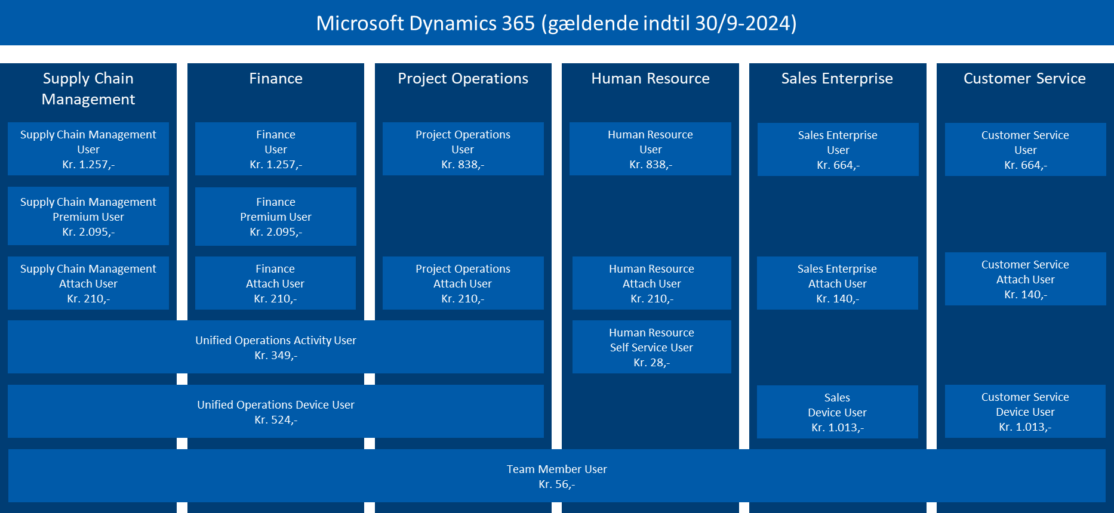Select the Finance User Kr. 1.257 tile
The image size is (1114, 513).
275,149
